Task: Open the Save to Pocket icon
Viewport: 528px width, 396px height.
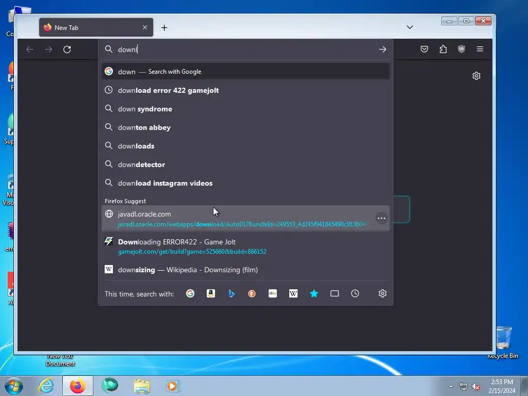Action: pyautogui.click(x=424, y=49)
